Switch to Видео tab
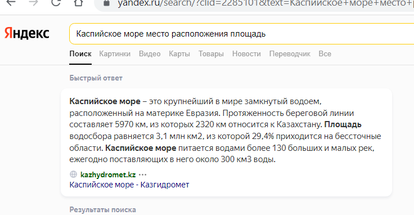Image resolution: width=414 pixels, height=215 pixels. [x=150, y=54]
